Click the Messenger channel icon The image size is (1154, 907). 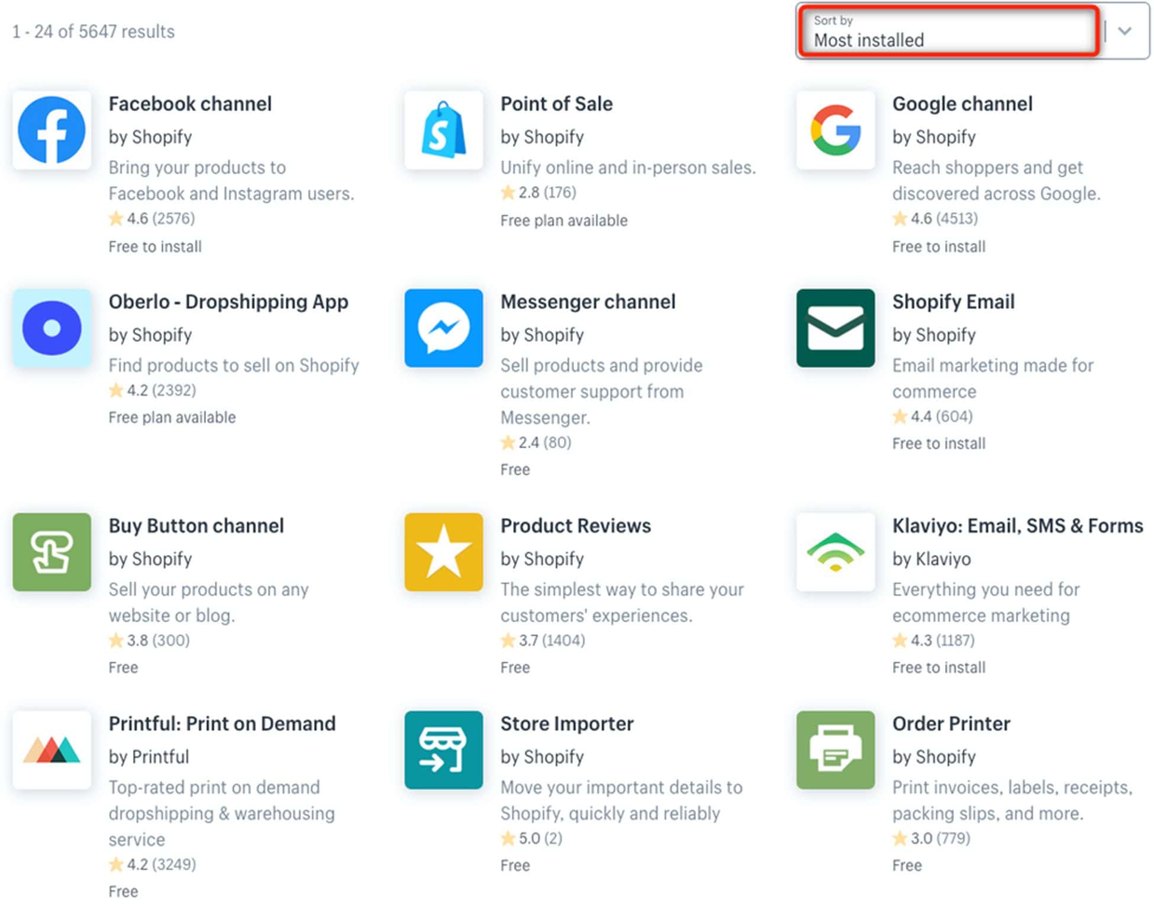tap(444, 328)
